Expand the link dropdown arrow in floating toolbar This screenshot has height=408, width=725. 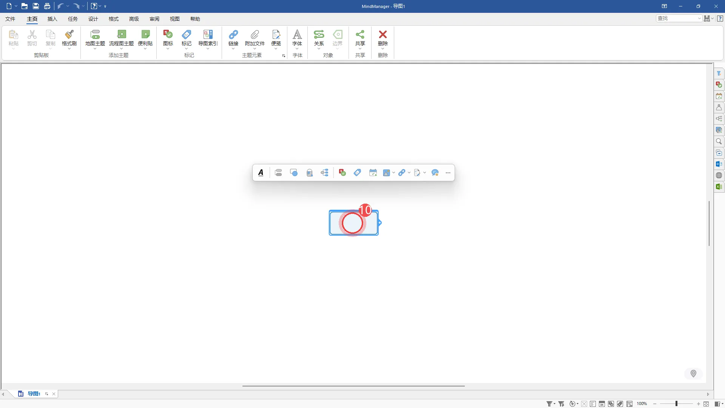click(x=409, y=173)
